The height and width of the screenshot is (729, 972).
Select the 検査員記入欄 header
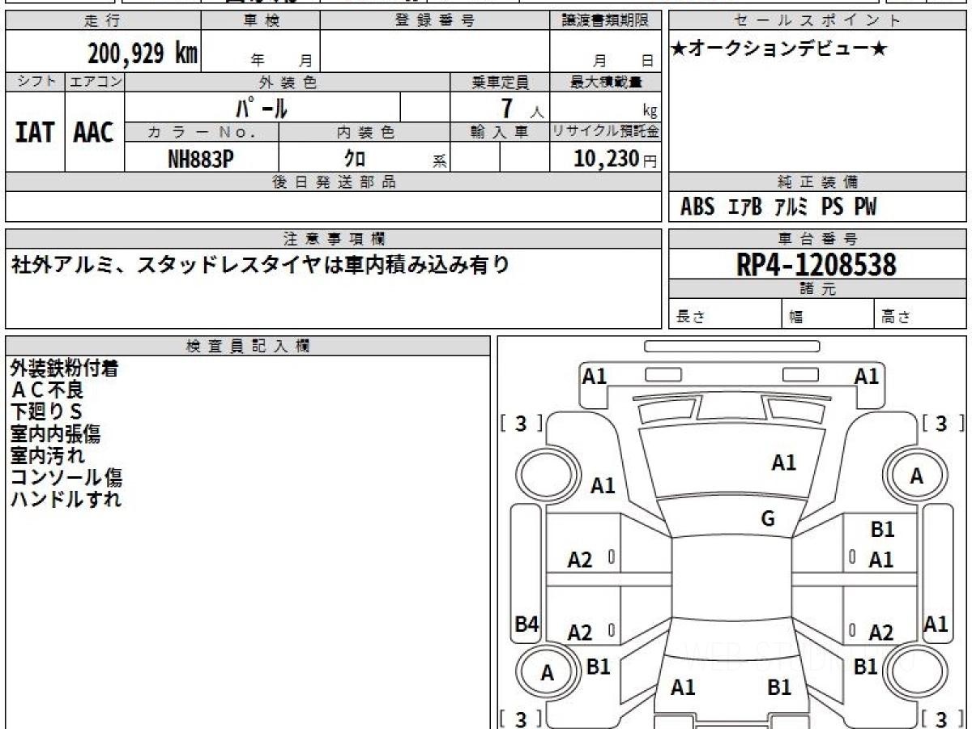(x=248, y=346)
